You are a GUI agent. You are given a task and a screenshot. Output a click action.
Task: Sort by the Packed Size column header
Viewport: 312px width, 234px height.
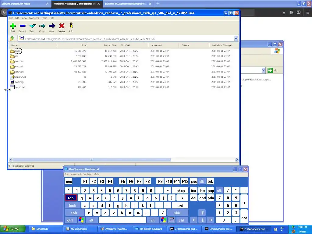[x=103, y=45]
